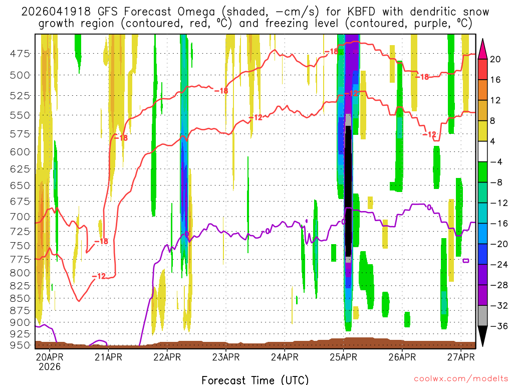Click the dark blue colorbar swatch below -20

click(482, 254)
